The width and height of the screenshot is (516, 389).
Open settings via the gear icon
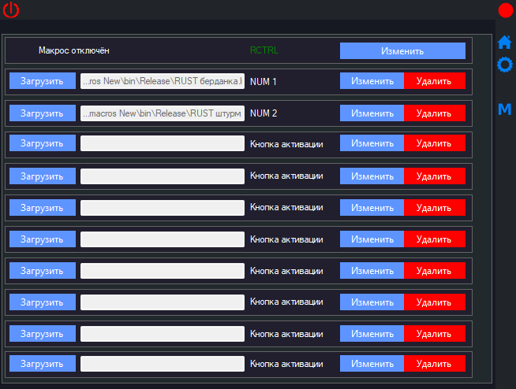click(x=504, y=65)
